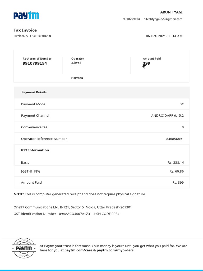Click the Payment Mode value DC

pos(181,104)
